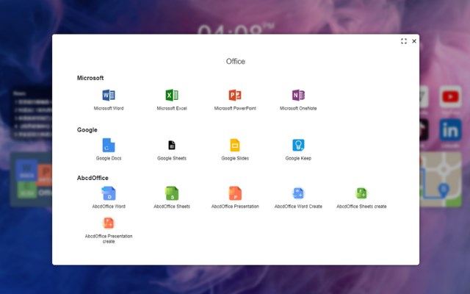
Task: Click AbcdOffice Word Create icon
Action: [298, 193]
